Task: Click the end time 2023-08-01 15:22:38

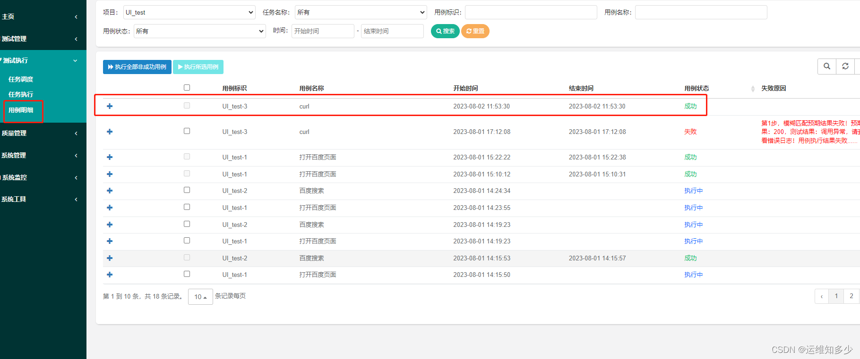Action: point(597,157)
